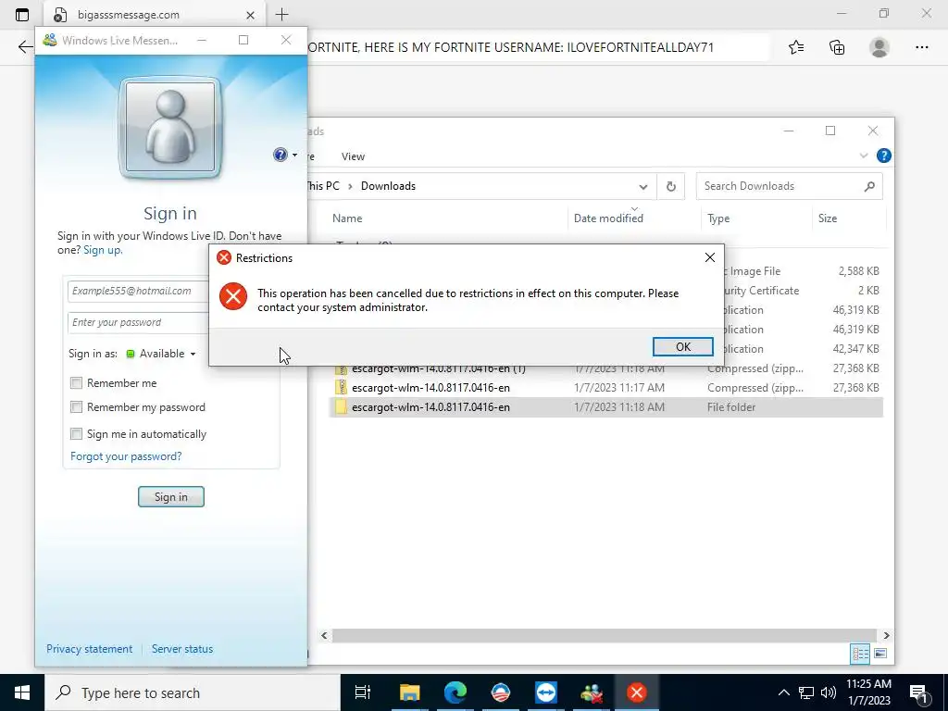Image resolution: width=948 pixels, height=711 pixels.
Task: Open the Edge profile avatar
Action: 879,47
